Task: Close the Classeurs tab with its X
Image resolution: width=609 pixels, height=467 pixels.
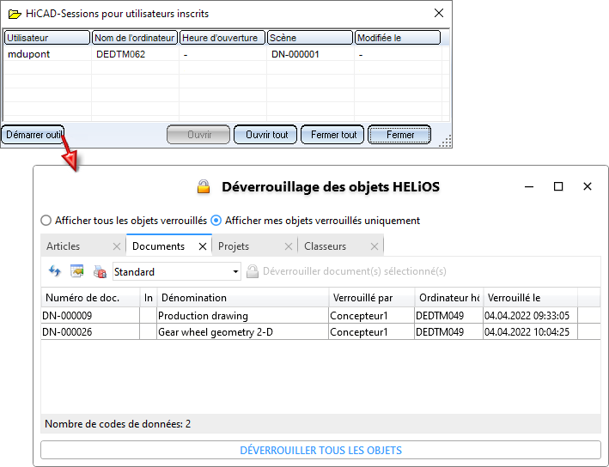Action: point(374,246)
